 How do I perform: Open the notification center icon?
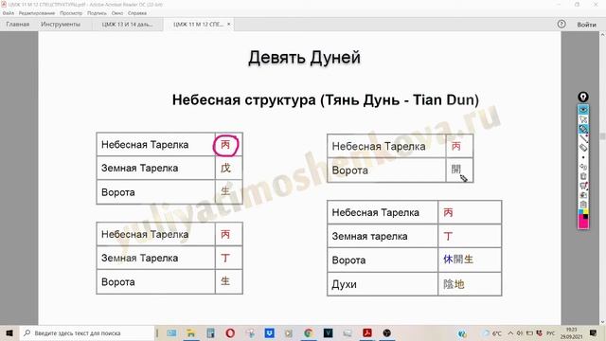click(x=594, y=332)
